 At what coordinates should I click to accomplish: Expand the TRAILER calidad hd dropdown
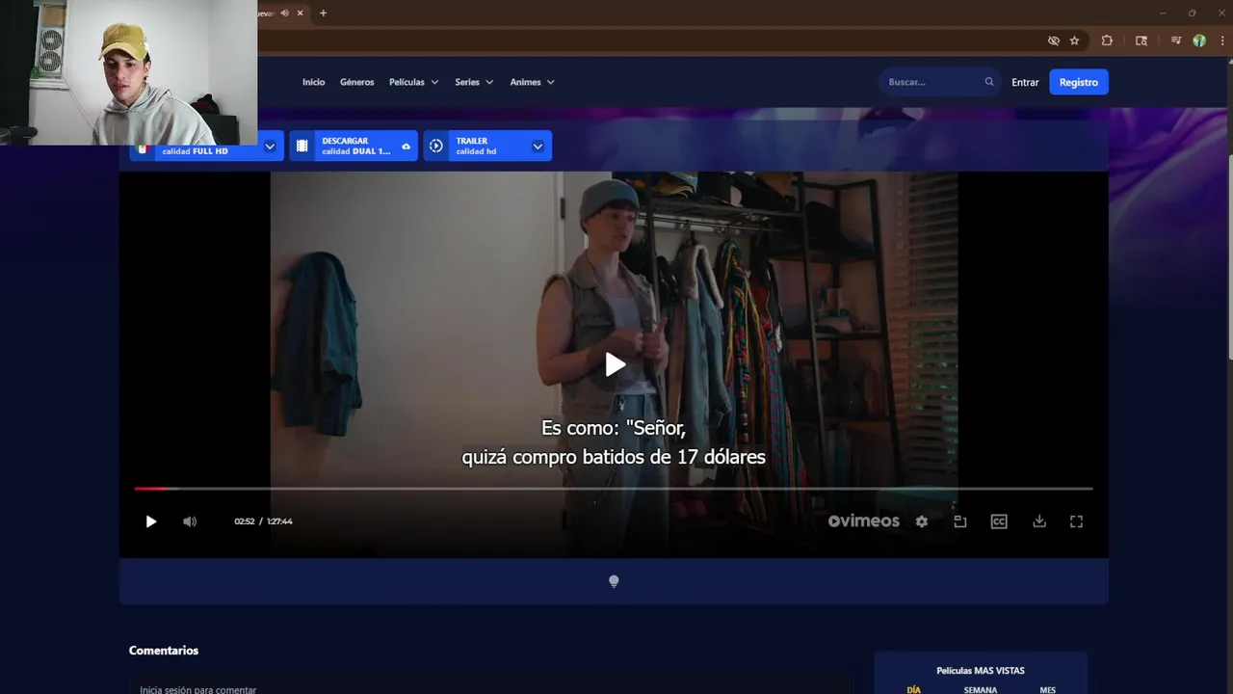coord(538,147)
